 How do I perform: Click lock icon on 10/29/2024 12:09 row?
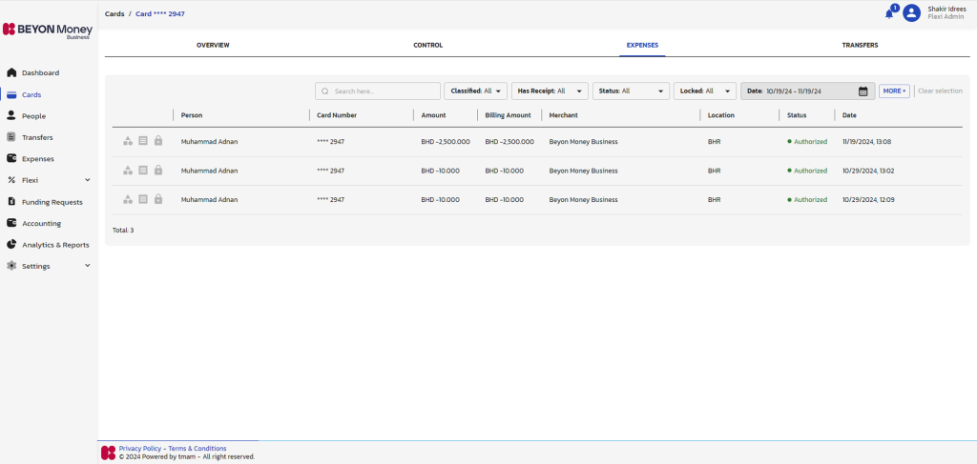(x=158, y=199)
